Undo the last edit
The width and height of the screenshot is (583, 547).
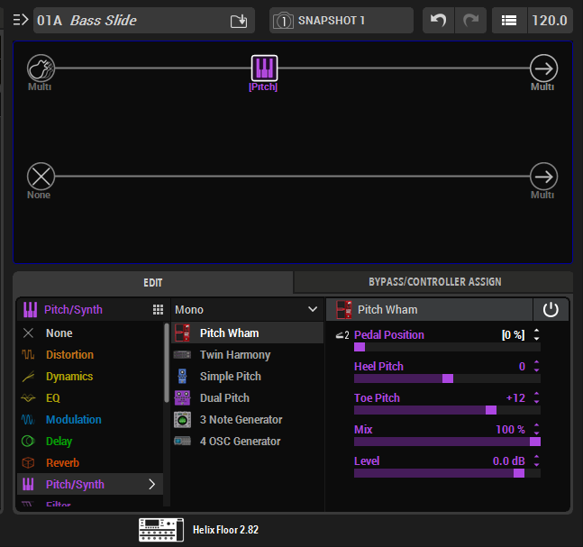point(438,21)
